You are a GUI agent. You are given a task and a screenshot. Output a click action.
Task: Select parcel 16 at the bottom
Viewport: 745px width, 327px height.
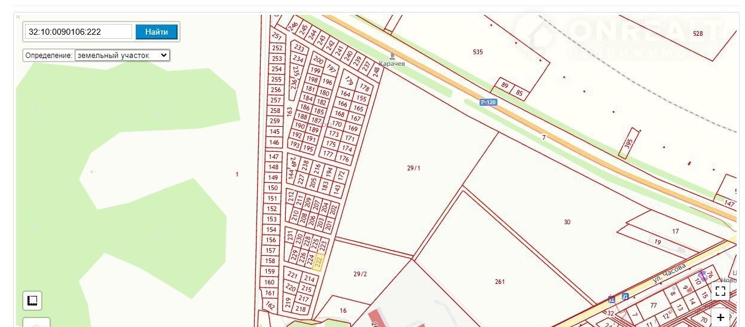(x=343, y=310)
